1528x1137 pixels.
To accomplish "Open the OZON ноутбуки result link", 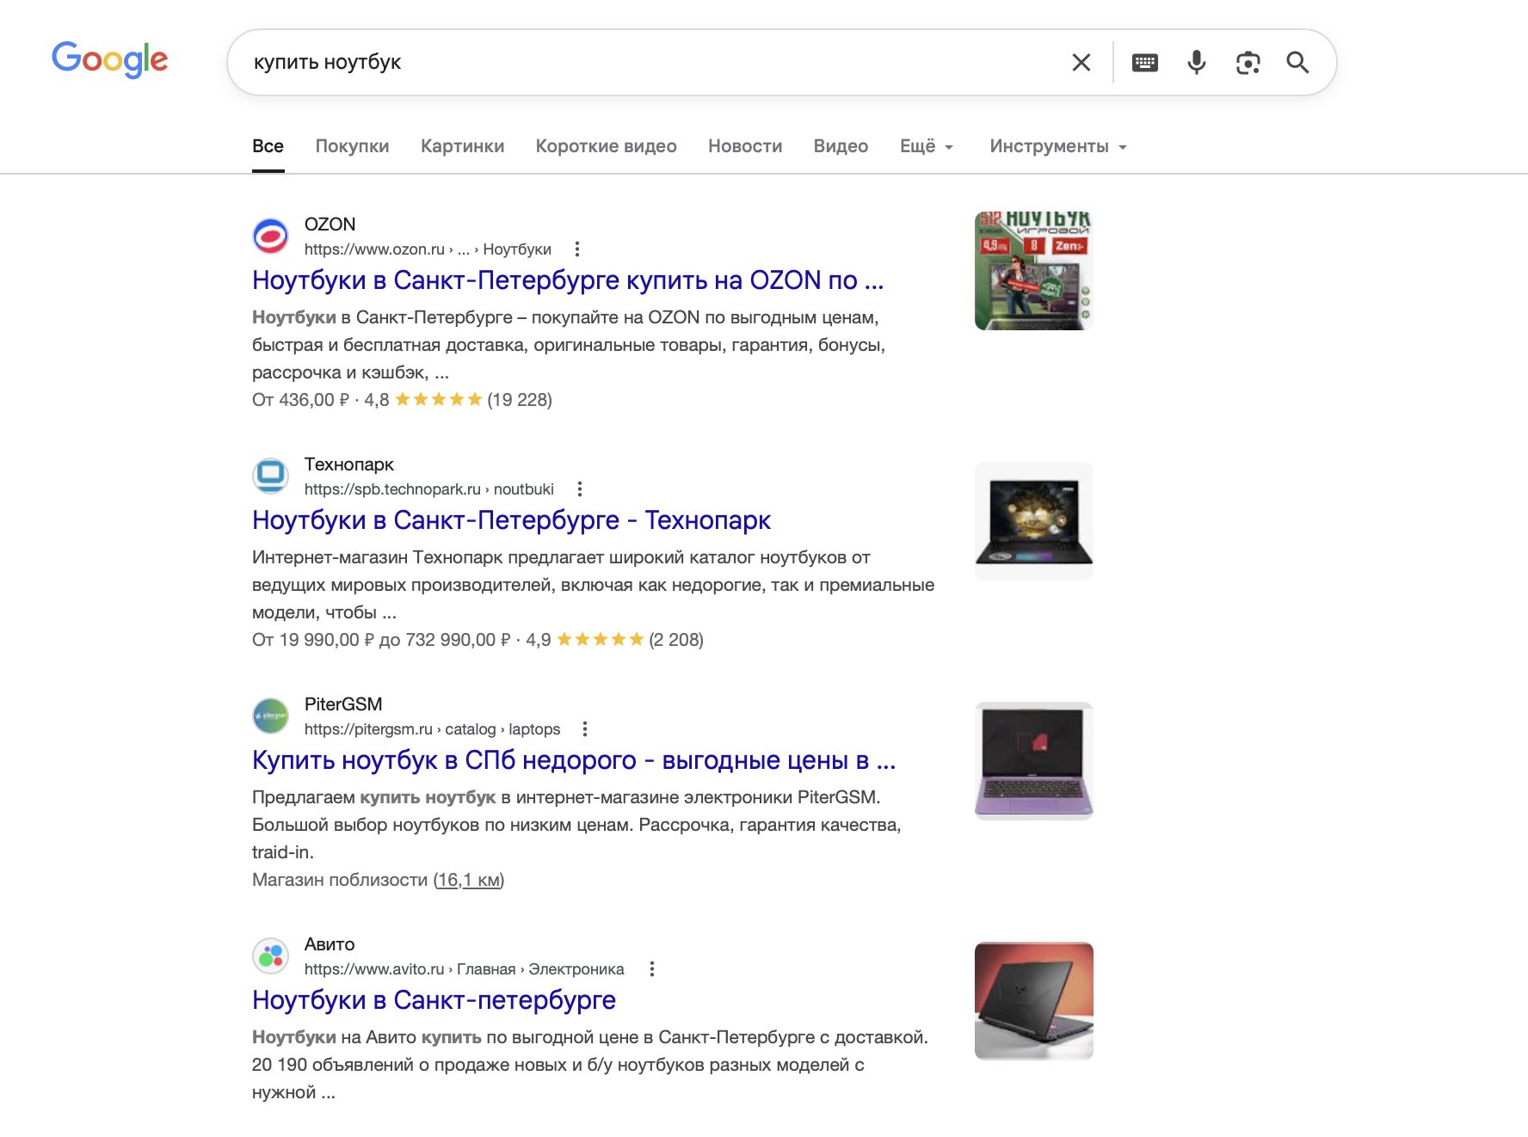I will (x=567, y=280).
